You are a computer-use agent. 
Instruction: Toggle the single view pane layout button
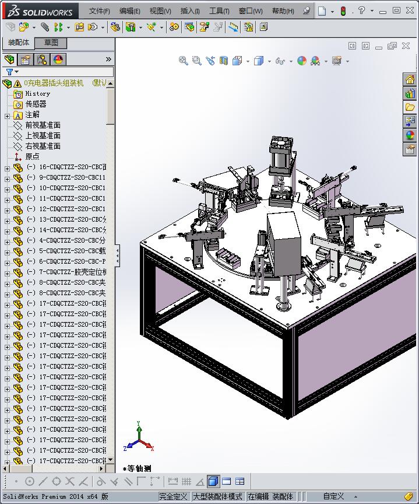[226, 481]
